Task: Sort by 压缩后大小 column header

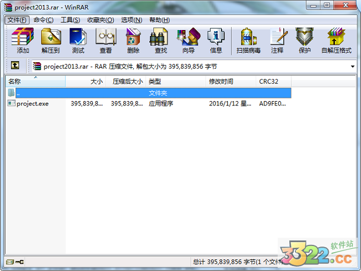Action: coord(126,82)
